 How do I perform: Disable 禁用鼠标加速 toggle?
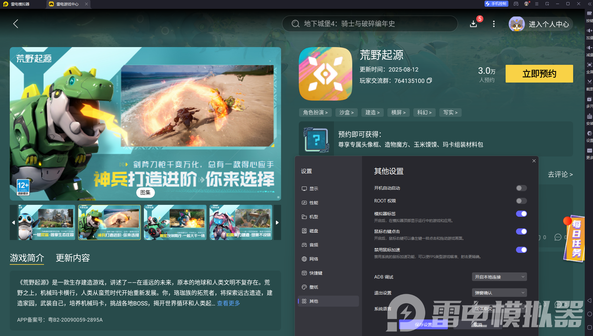click(521, 250)
